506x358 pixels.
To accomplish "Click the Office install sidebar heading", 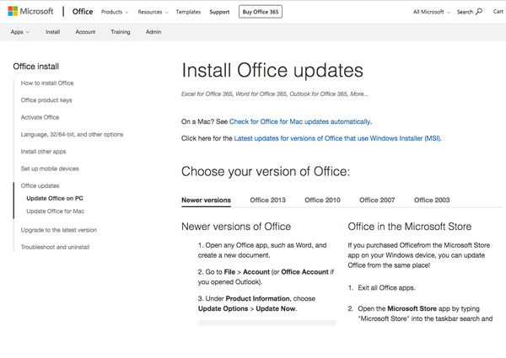I will (x=35, y=67).
